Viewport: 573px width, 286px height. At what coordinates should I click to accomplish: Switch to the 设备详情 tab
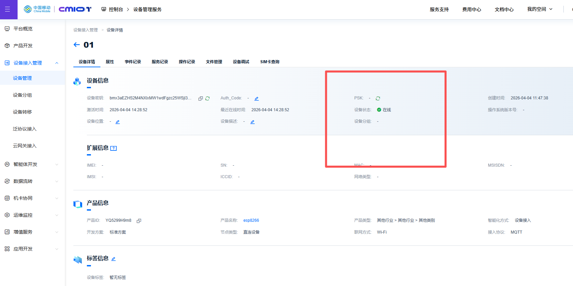point(87,62)
